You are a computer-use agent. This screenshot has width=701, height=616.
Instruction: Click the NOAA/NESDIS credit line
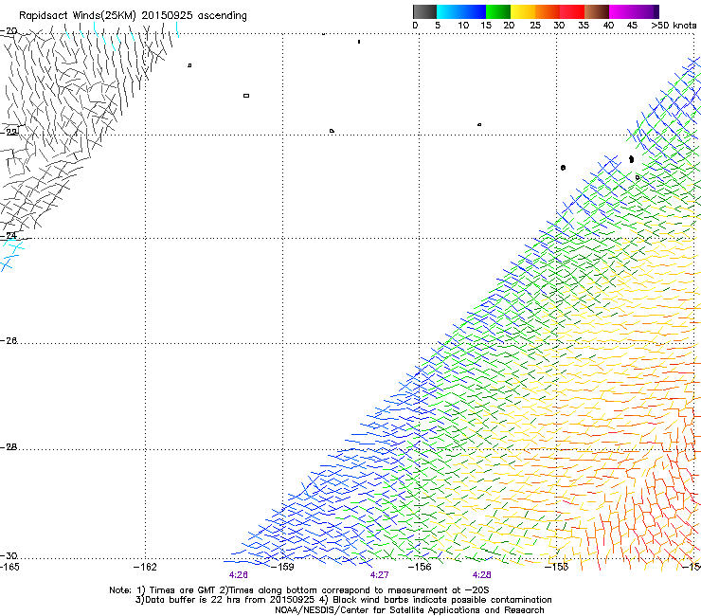point(409,610)
